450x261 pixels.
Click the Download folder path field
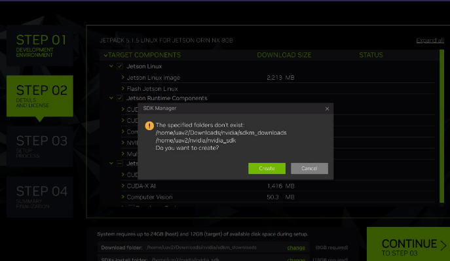tap(202, 247)
